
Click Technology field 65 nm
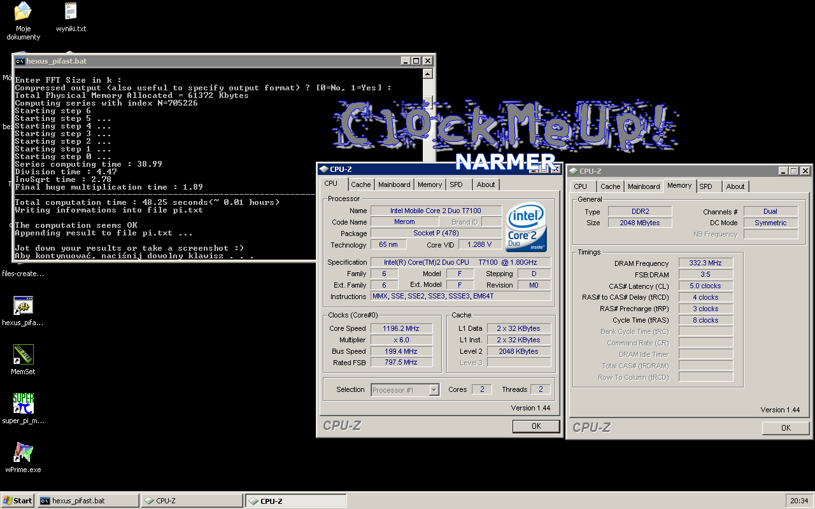point(388,245)
